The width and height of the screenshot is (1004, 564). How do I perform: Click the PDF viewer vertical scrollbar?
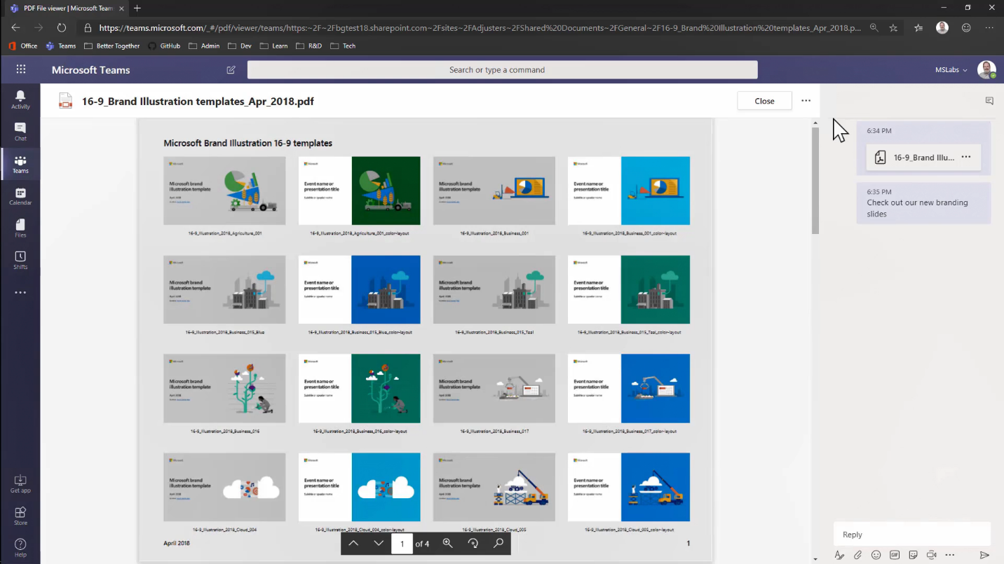pyautogui.click(x=815, y=181)
